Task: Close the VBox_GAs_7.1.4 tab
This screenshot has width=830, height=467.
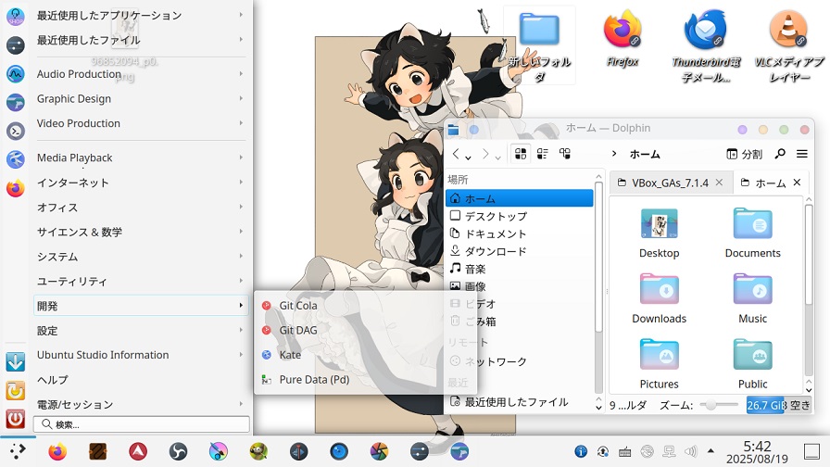Action: 719,183
